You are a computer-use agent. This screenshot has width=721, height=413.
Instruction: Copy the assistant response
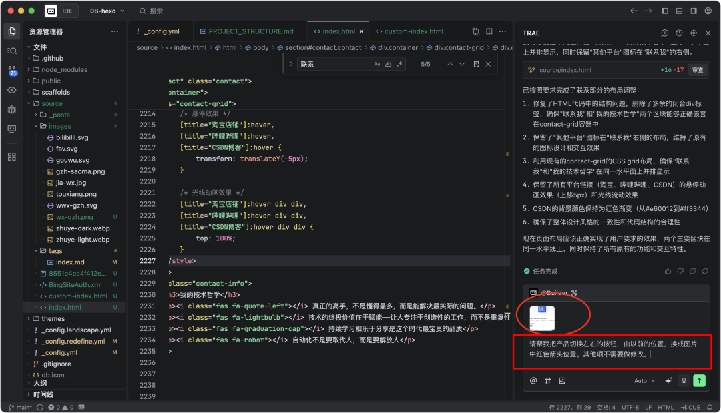pos(692,271)
